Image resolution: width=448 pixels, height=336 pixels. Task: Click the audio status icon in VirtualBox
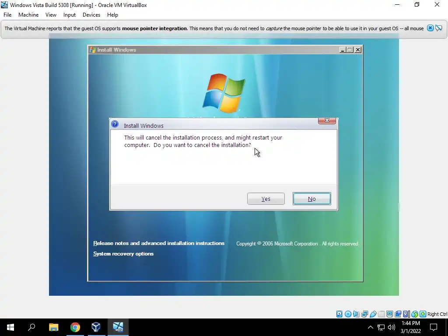[356, 314]
